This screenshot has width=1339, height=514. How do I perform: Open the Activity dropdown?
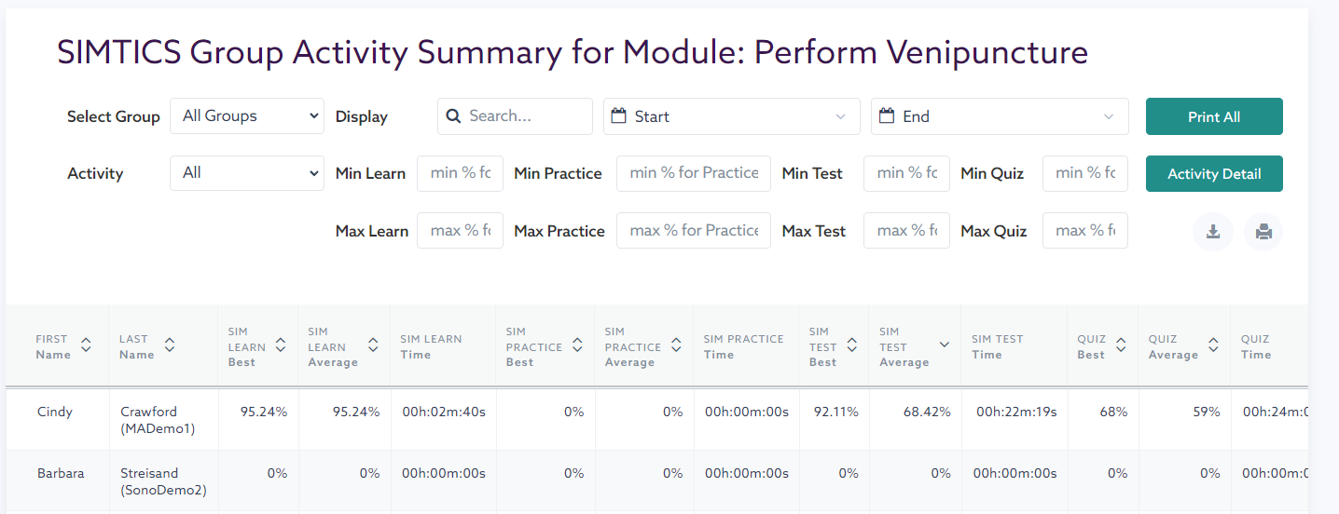(247, 173)
